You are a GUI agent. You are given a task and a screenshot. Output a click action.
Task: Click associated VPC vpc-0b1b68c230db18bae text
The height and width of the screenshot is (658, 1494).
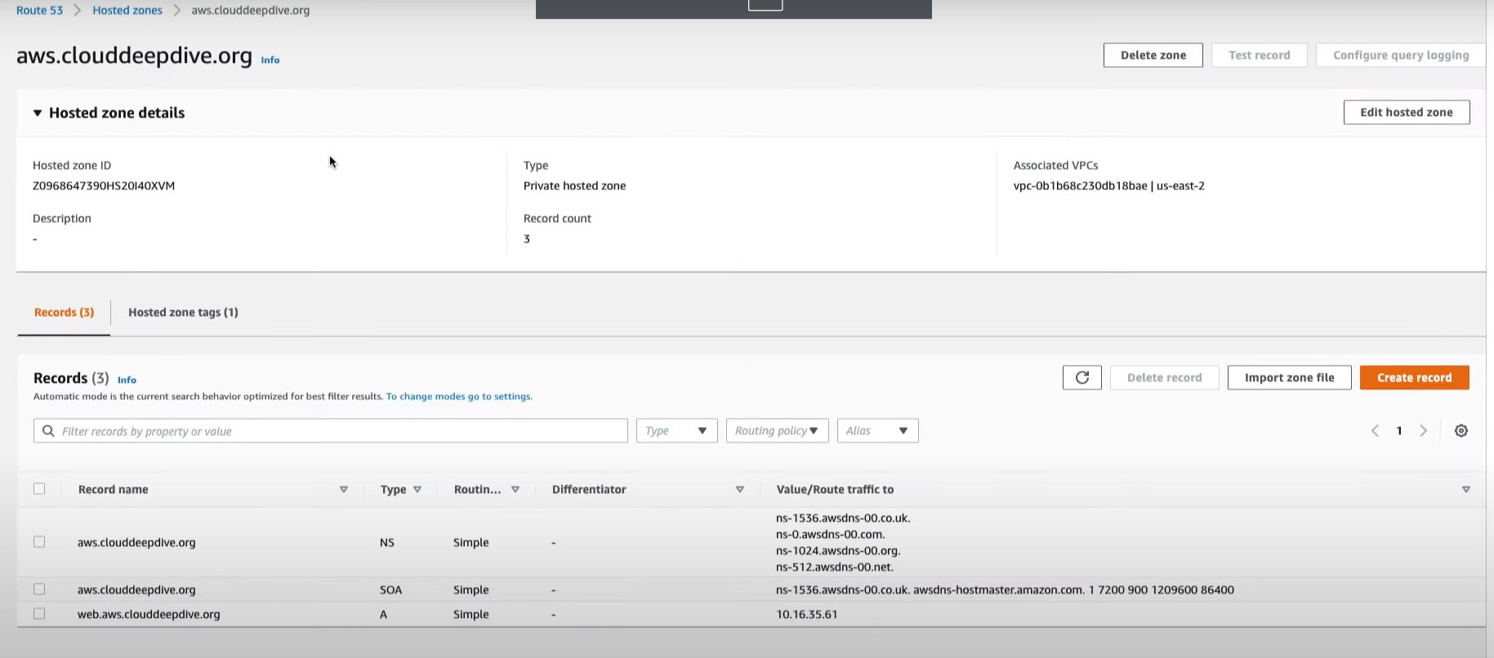click(1080, 186)
